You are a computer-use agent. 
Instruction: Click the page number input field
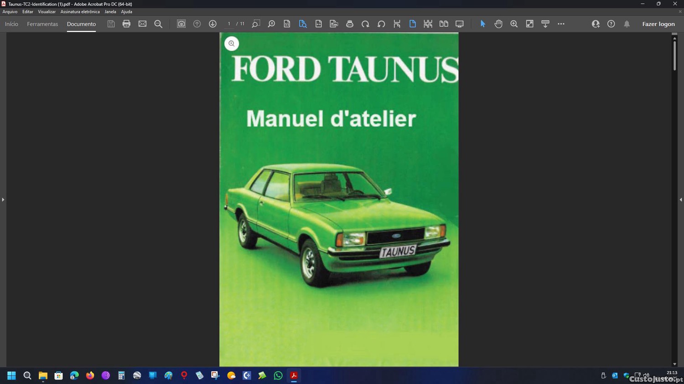tap(229, 24)
